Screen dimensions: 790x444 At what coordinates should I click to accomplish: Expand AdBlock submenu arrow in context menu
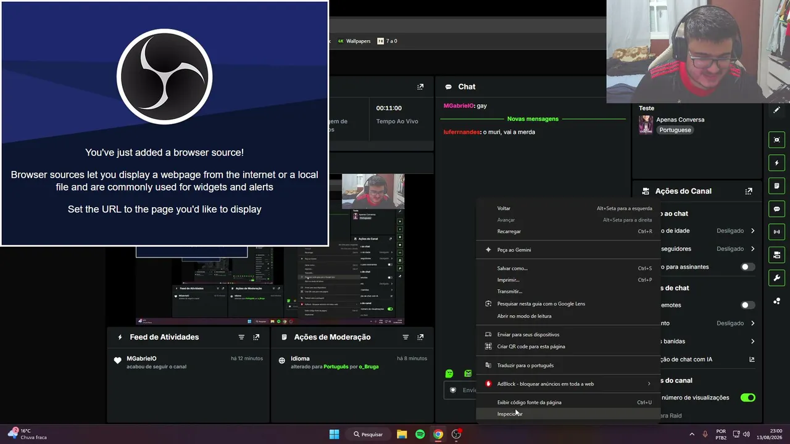coord(649,384)
